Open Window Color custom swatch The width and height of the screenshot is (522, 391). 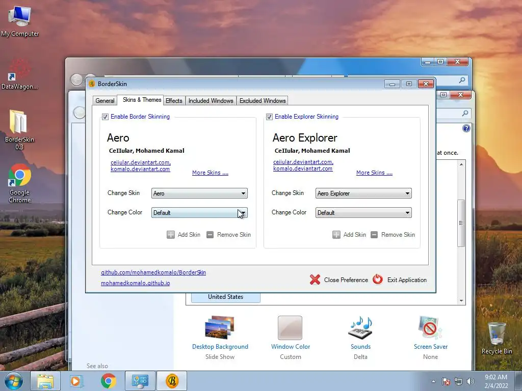click(290, 328)
